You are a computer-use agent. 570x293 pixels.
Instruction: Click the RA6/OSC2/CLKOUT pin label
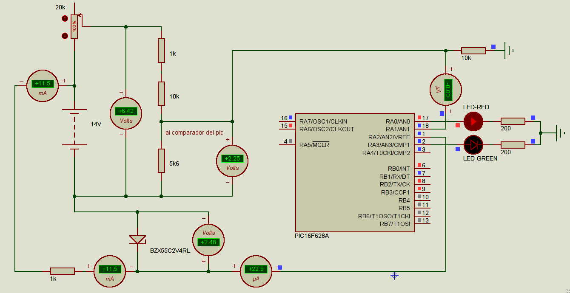(x=327, y=129)
